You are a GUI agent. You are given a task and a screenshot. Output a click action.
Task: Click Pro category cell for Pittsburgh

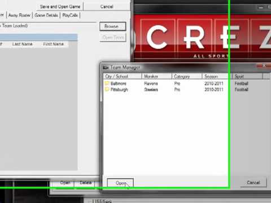177,90
